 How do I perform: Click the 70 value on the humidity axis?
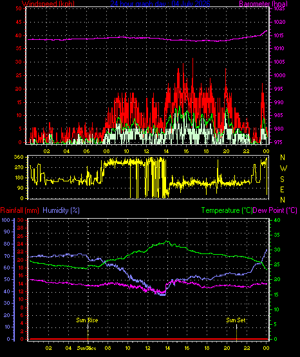7,256
